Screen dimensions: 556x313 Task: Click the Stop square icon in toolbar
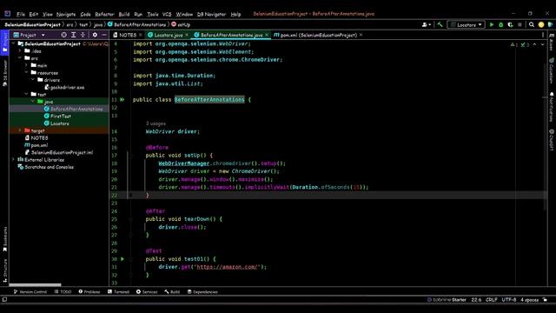(520, 24)
